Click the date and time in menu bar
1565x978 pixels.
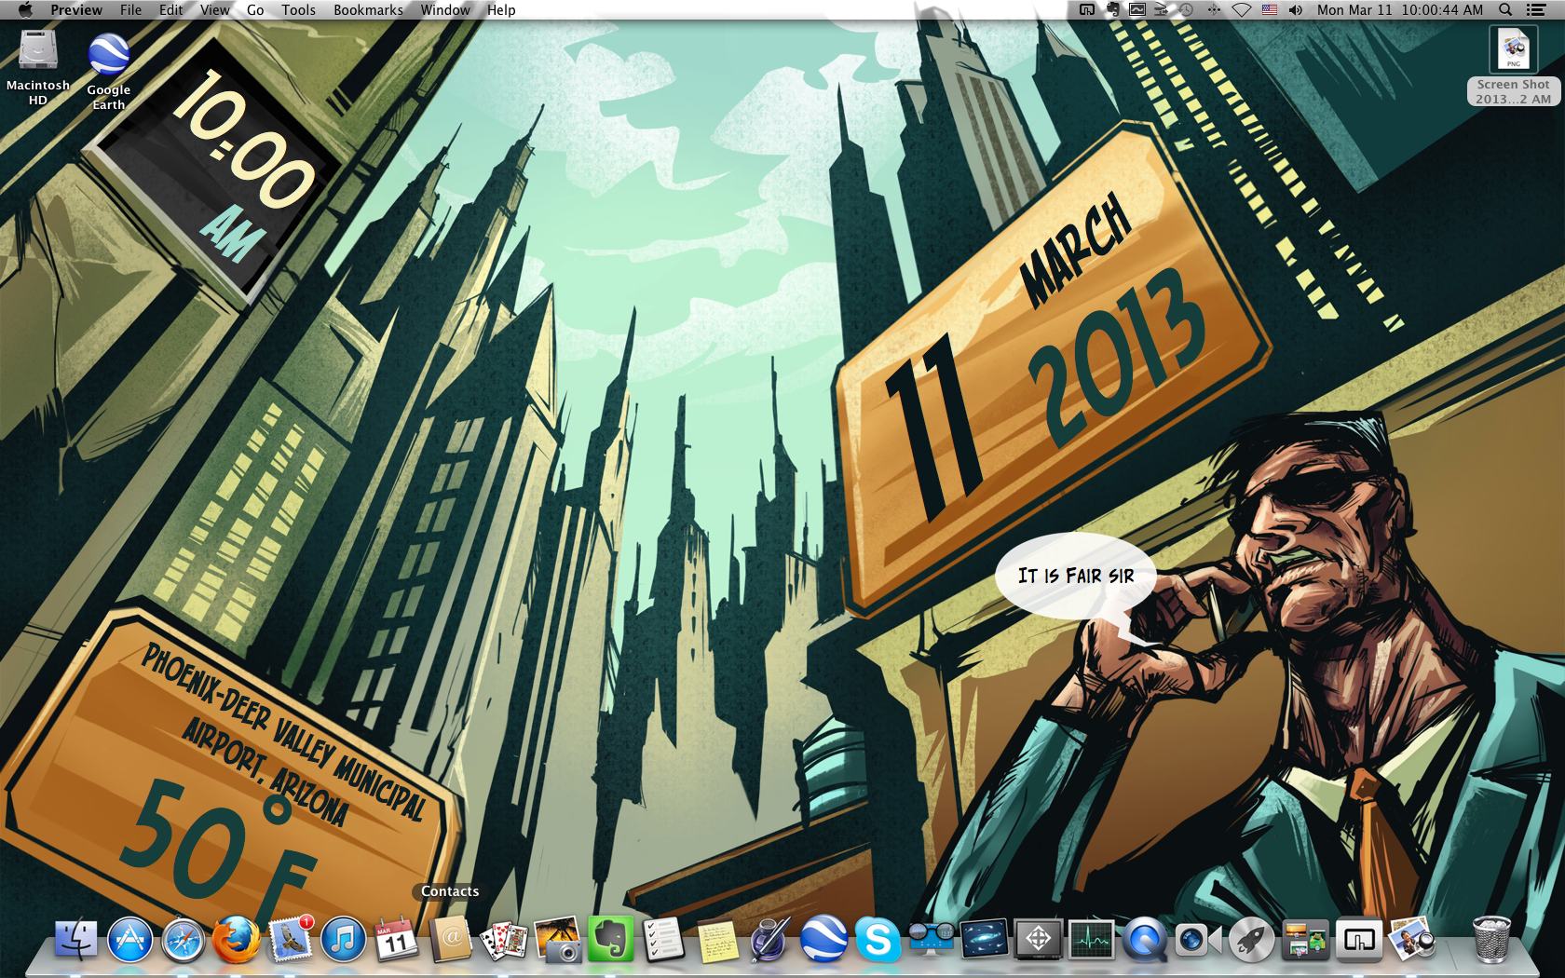[1400, 9]
